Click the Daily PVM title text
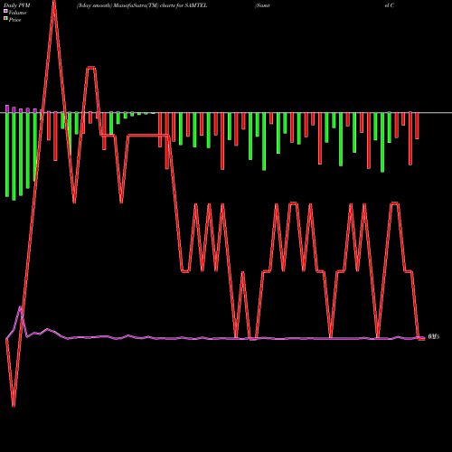This screenshot has width=452, height=452. (x=17, y=5)
